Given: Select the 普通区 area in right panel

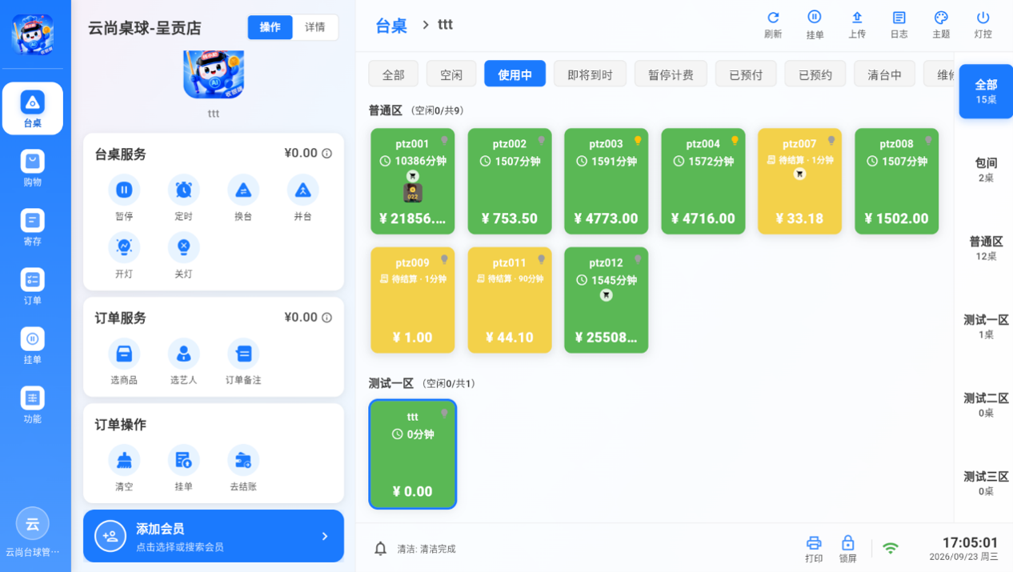Looking at the screenshot, I should click(986, 248).
